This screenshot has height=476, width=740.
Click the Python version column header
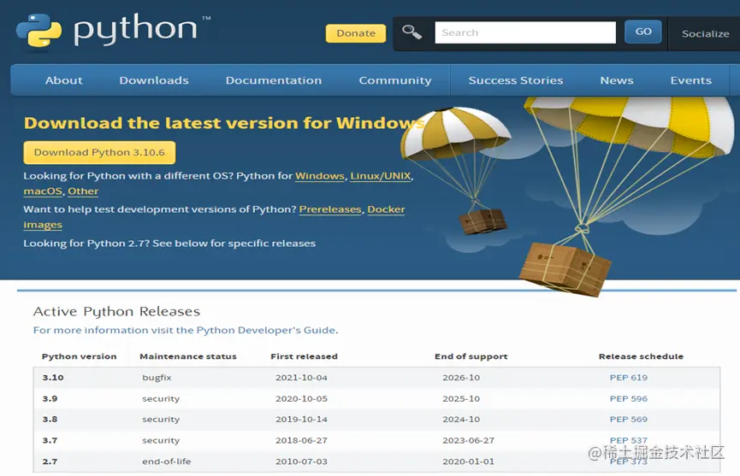click(79, 356)
